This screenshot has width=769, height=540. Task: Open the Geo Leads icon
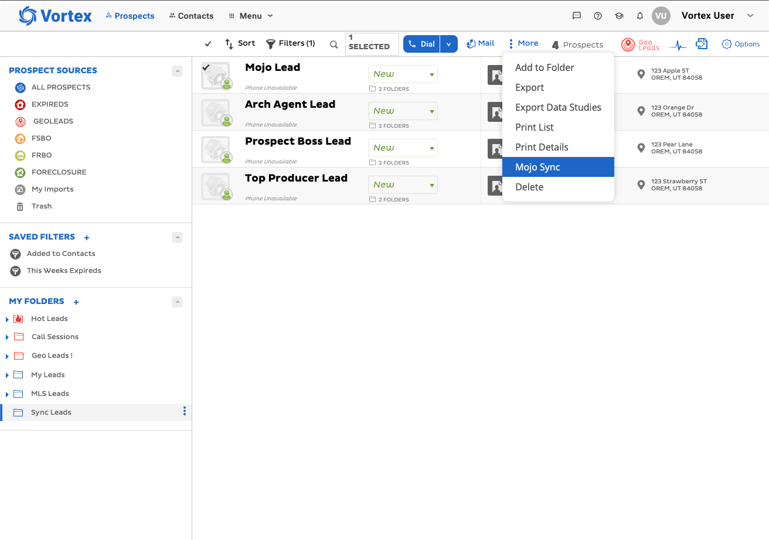640,45
